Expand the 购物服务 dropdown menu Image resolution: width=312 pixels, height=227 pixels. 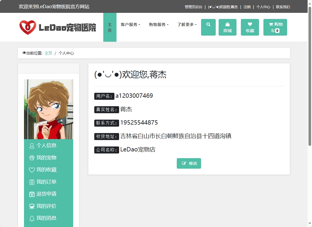pyautogui.click(x=158, y=25)
